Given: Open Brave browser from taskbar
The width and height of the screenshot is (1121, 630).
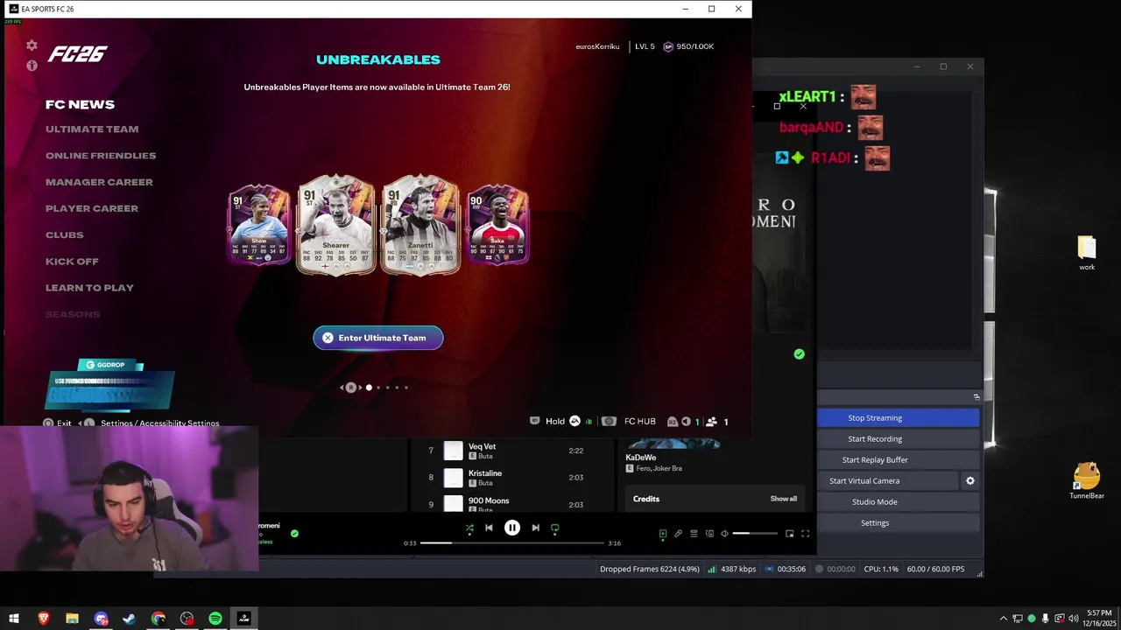Looking at the screenshot, I should click(x=43, y=619).
